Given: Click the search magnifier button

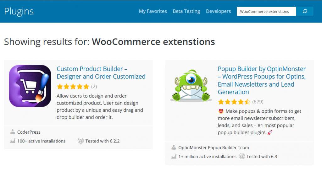Looking at the screenshot, I should (x=305, y=11).
